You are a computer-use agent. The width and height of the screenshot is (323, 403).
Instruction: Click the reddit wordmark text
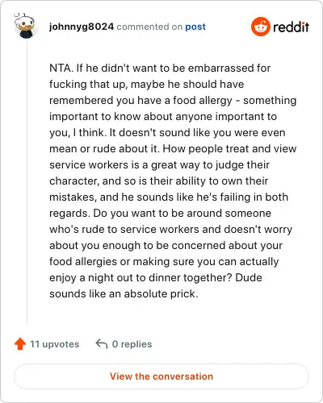coord(291,27)
